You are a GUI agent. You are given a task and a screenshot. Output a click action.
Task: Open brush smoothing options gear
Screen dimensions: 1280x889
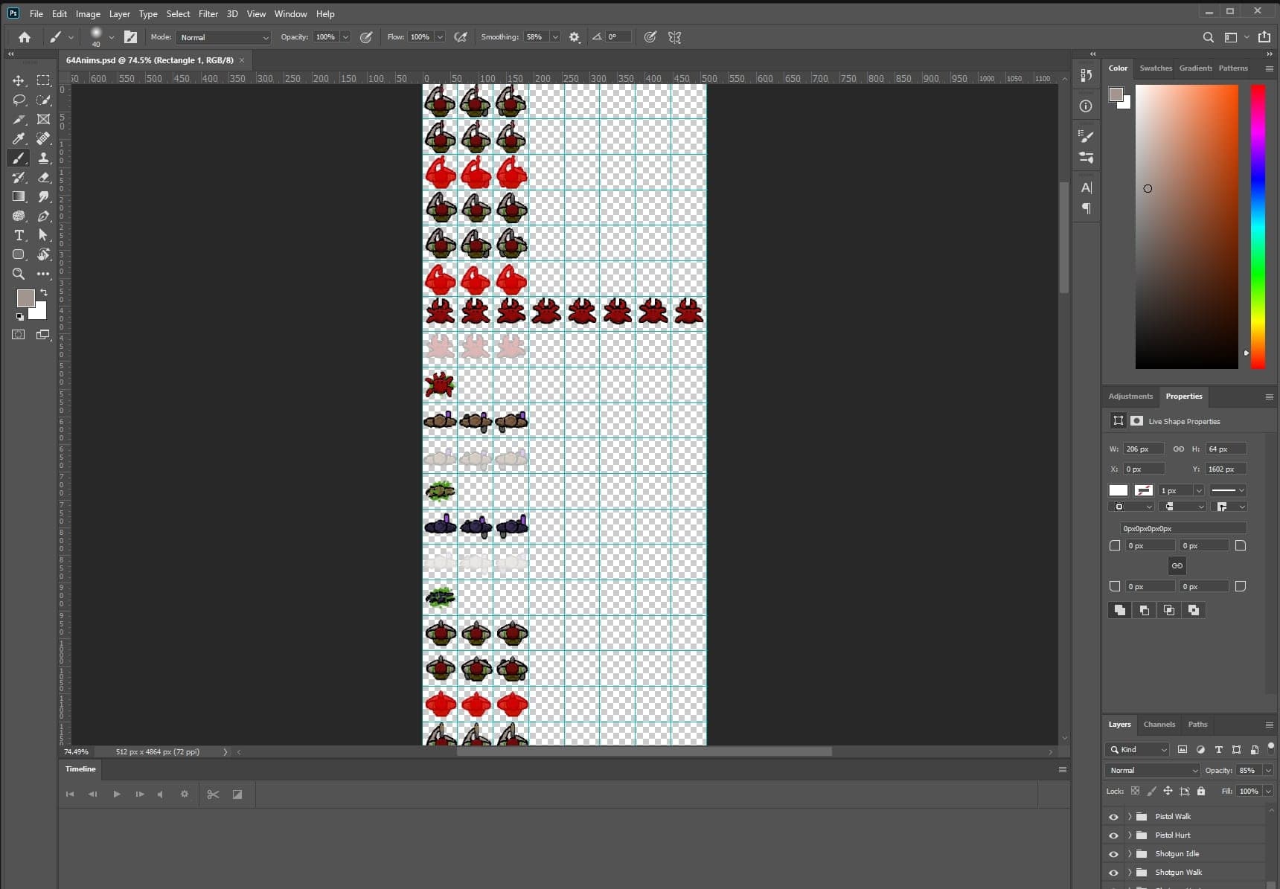[x=575, y=37]
